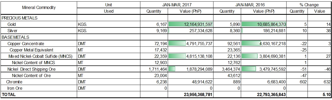The height and width of the screenshot is (100, 332).
Task: Select the Copper Metal Equivalent label cell
Action: point(39,50)
